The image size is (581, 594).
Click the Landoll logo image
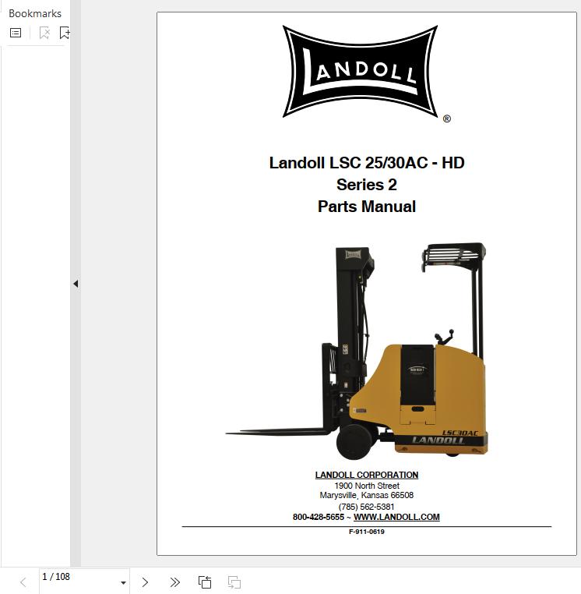(x=361, y=71)
